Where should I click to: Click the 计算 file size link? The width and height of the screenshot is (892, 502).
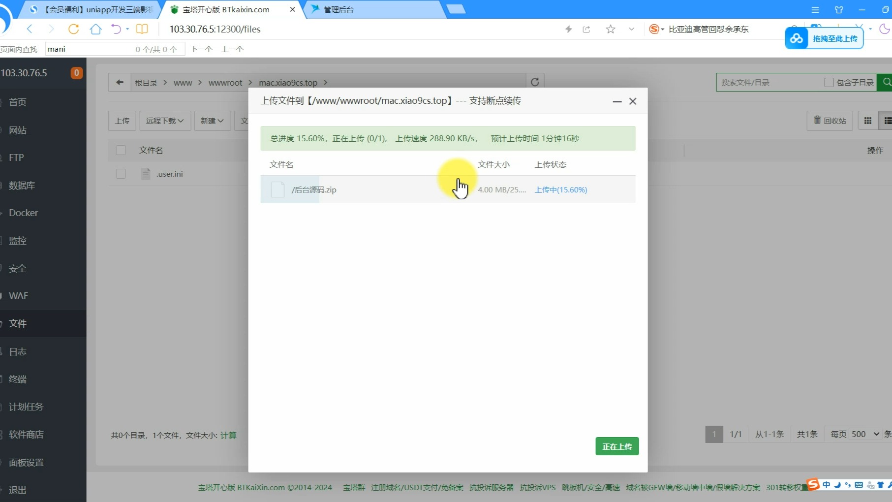click(228, 435)
